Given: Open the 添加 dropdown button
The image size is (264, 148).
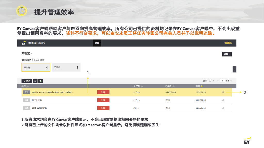Looking at the screenshot, I should 227,54.
